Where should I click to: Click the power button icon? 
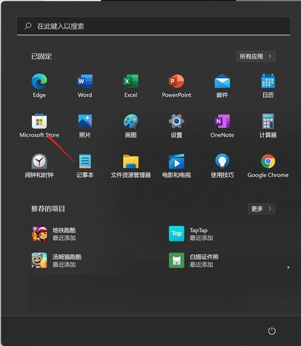click(x=272, y=331)
